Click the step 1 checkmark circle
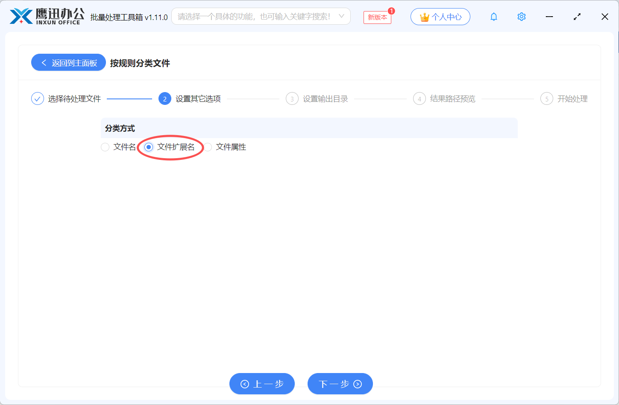619x405 pixels. [x=38, y=99]
